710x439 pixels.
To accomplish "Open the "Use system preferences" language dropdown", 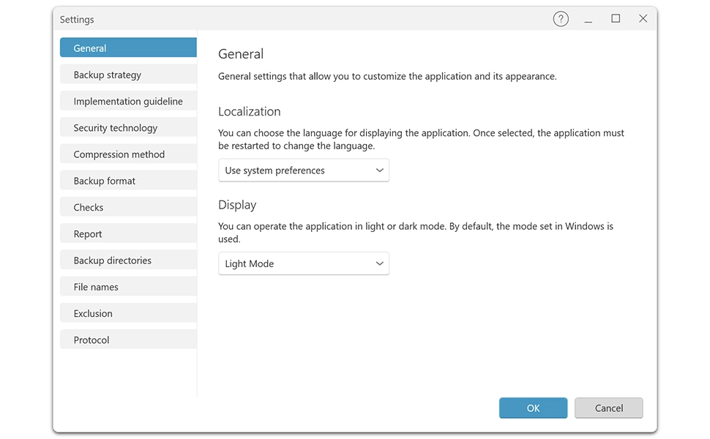I will pos(304,170).
